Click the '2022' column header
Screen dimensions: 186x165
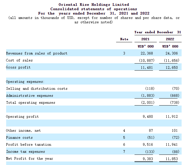point(170,39)
